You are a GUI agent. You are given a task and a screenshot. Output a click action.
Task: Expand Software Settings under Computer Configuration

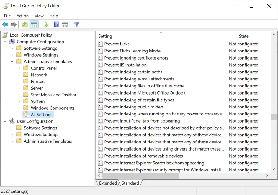coord(12,48)
